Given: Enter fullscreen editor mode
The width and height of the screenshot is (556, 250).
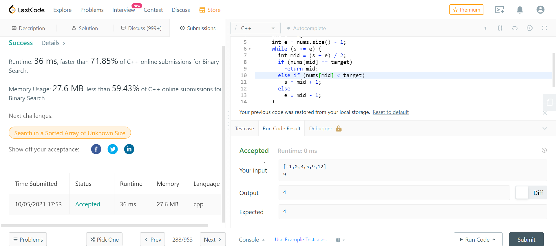Looking at the screenshot, I should click(544, 28).
